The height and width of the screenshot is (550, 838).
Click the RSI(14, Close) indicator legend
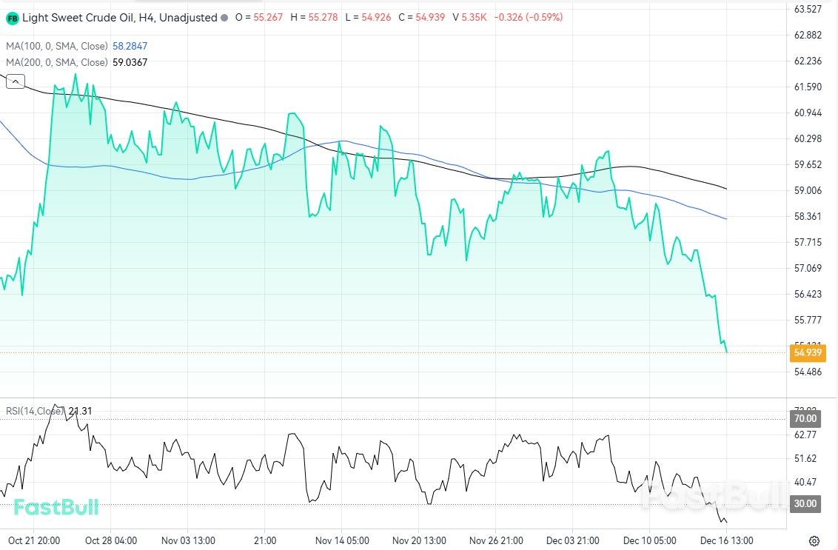(35, 411)
